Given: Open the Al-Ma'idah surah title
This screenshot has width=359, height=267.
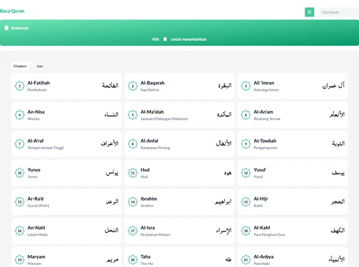Looking at the screenshot, I should tap(152, 112).
